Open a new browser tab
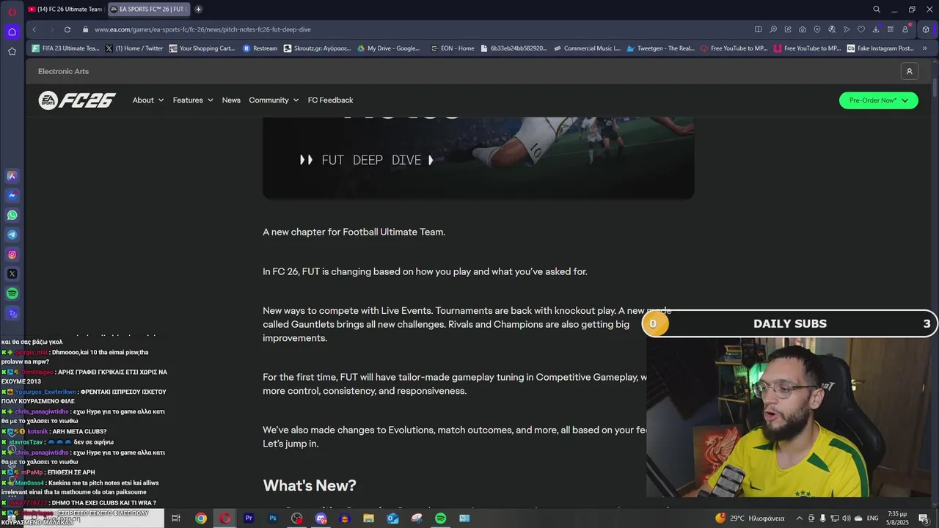This screenshot has width=939, height=528. (198, 10)
